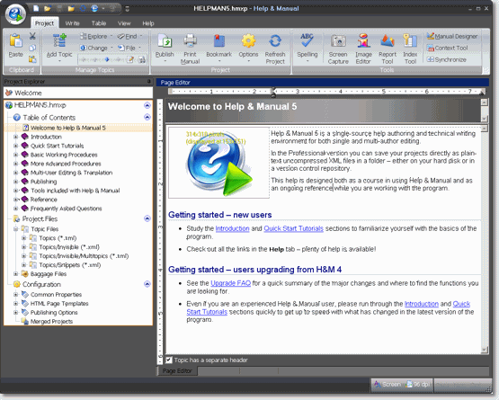Switch to the Table ribbon tab
The height and width of the screenshot is (400, 499).
tap(99, 23)
